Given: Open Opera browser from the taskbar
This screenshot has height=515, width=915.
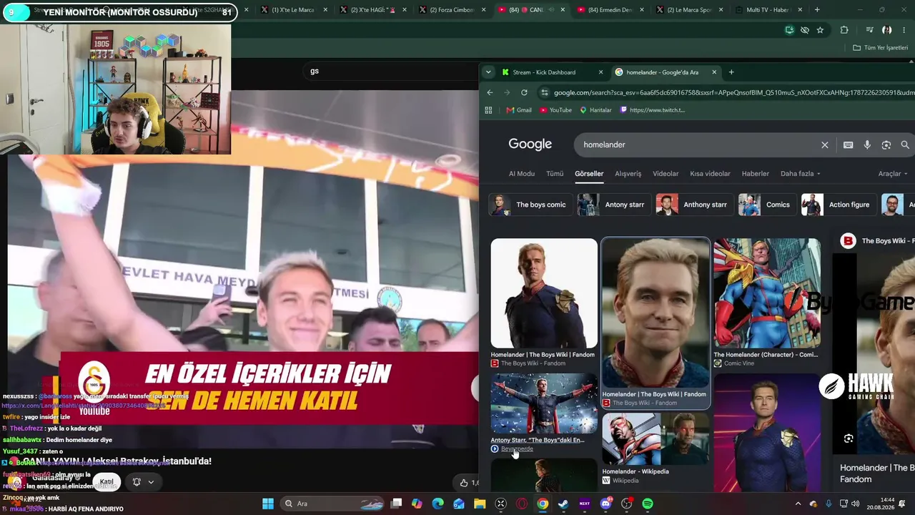Looking at the screenshot, I should [x=522, y=504].
